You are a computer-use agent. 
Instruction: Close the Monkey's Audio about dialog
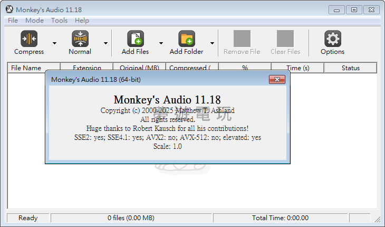click(x=277, y=80)
